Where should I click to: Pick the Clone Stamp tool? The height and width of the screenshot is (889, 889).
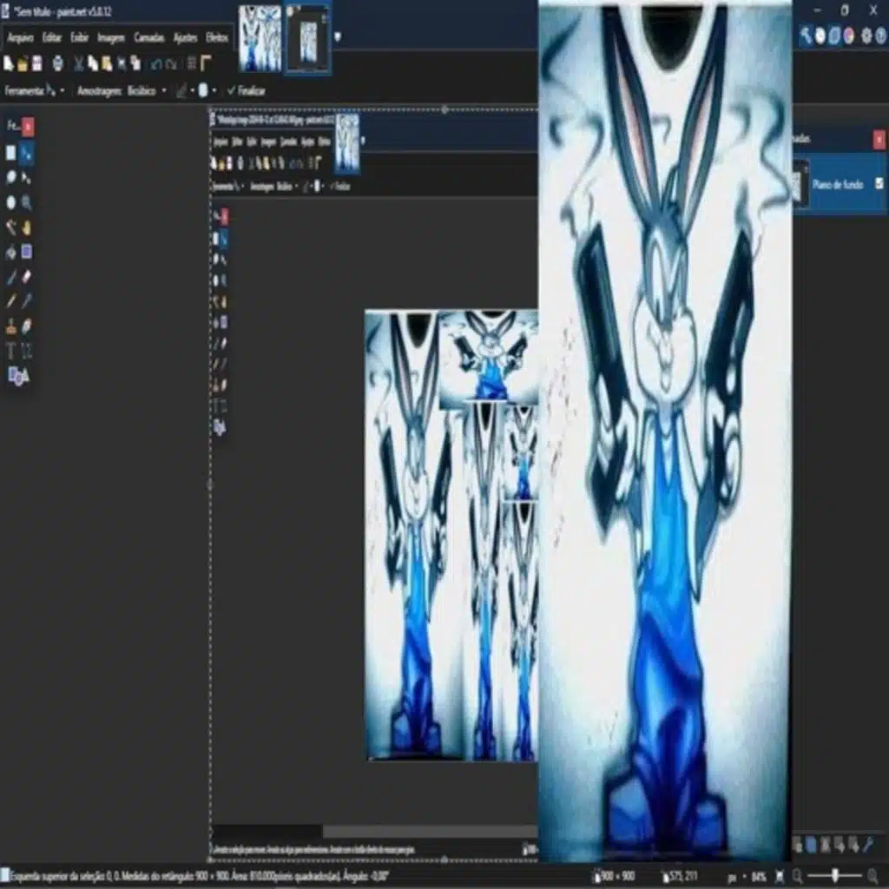[x=11, y=326]
